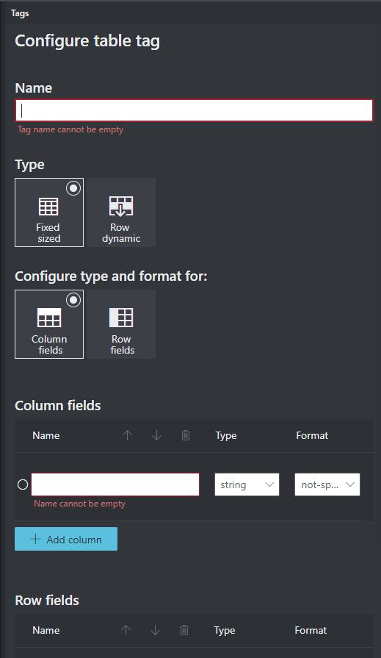Click move down arrow in Row fields header

(155, 630)
